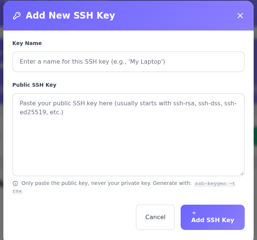Click the key icon in the dialog header
Image resolution: width=257 pixels, height=240 pixels.
17,16
